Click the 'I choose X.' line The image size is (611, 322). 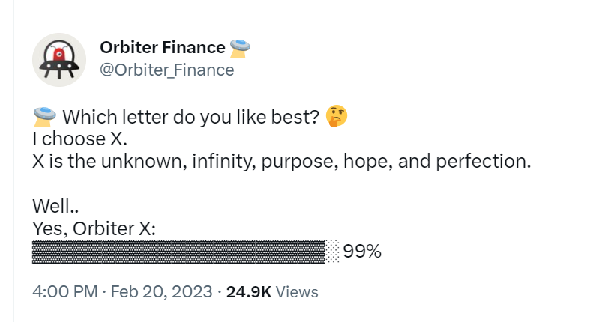[80, 139]
